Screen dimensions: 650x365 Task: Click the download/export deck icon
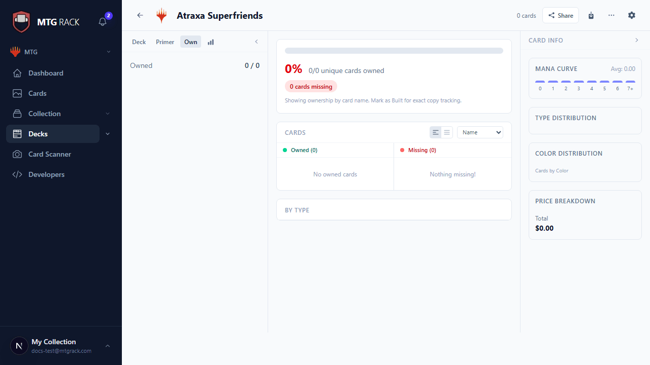coord(591,16)
